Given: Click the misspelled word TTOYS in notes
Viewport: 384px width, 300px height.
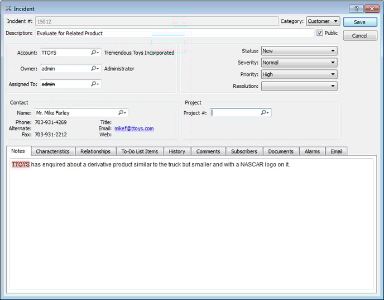Looking at the screenshot, I should tap(21, 164).
